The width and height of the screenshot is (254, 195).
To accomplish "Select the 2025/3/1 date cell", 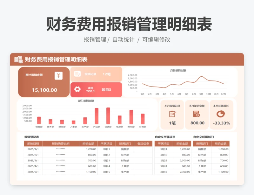I will tap(33, 161).
